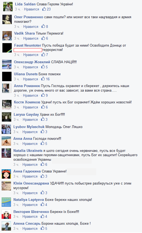This screenshot has width=142, height=233.
Task: Click the thumb icon under Анна Гадюкина's comment
Action: pos(43,176)
